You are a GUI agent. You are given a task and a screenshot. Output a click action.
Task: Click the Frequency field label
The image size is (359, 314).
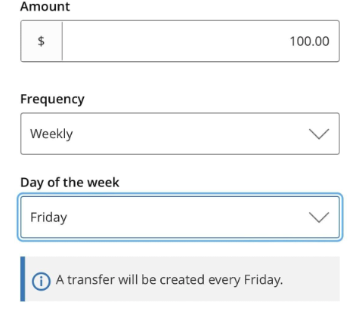click(52, 99)
